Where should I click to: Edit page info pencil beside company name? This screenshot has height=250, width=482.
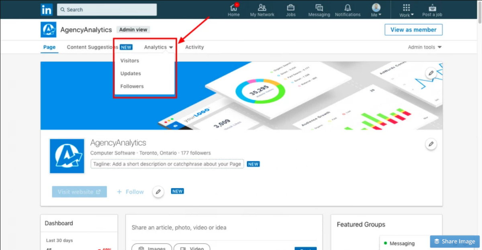[431, 144]
